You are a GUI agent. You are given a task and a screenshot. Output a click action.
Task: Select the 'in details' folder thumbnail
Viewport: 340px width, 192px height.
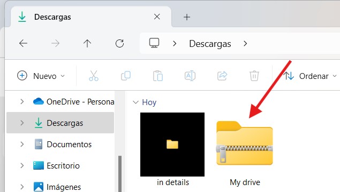tap(172, 145)
